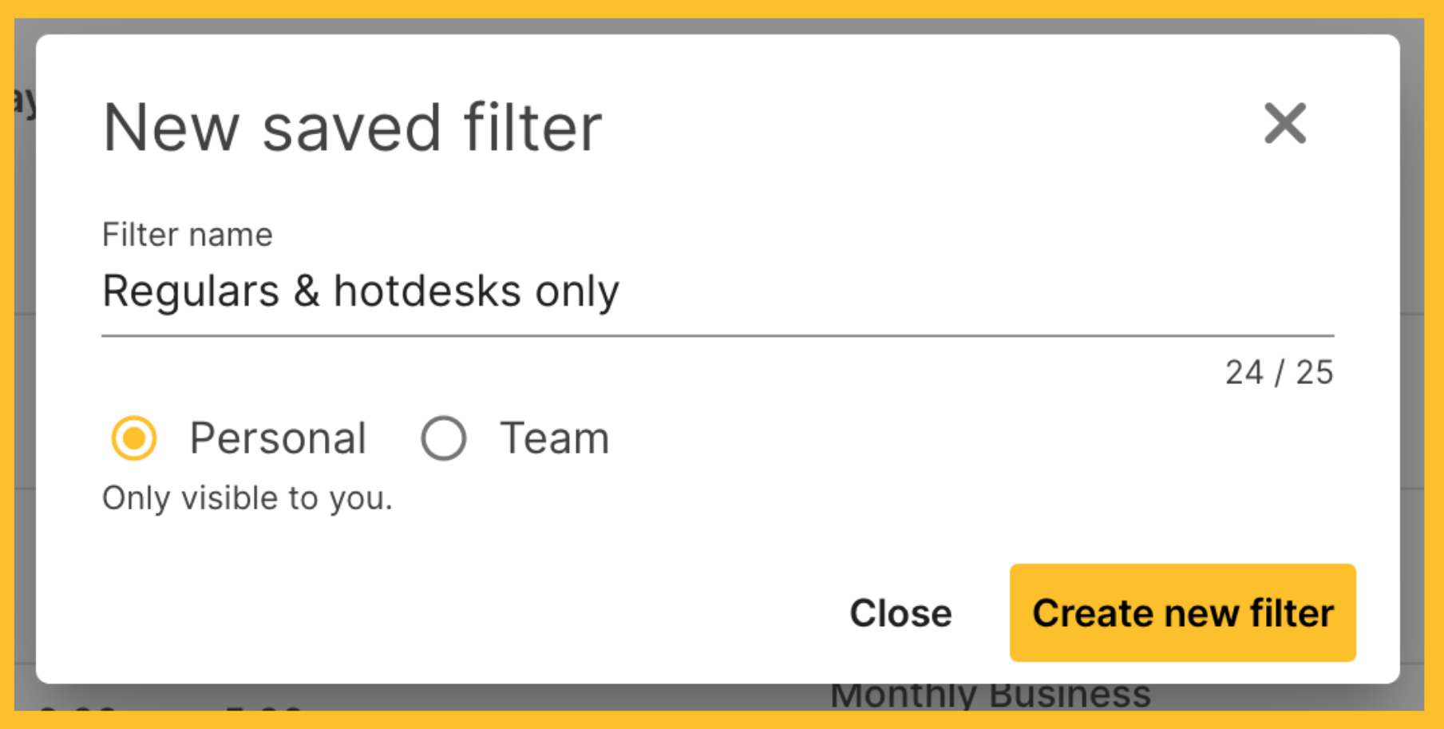Image resolution: width=1444 pixels, height=729 pixels.
Task: Click the "Only visible to you." hint
Action: [x=247, y=498]
